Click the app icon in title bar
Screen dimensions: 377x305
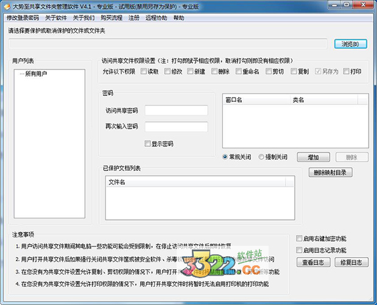tap(7, 7)
